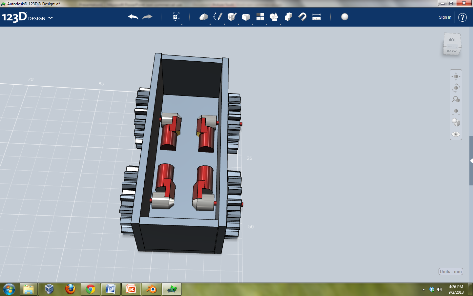Open the Pattern tool

pos(260,17)
